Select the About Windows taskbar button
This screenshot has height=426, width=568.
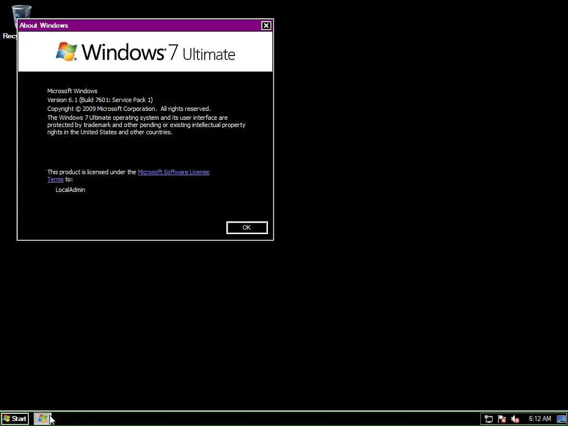pyautogui.click(x=42, y=419)
